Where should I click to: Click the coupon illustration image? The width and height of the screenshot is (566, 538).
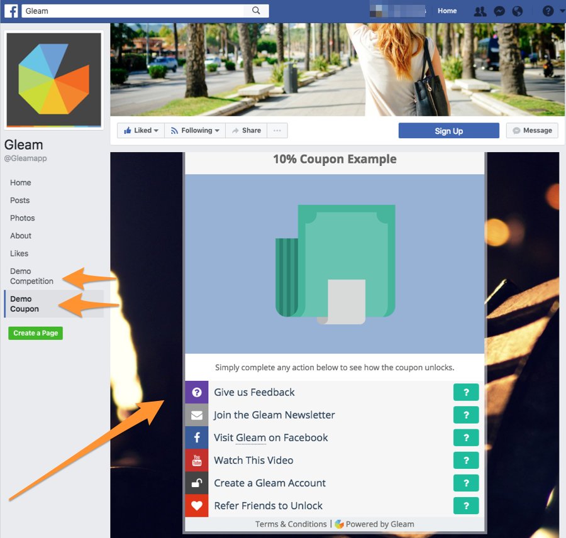point(335,264)
